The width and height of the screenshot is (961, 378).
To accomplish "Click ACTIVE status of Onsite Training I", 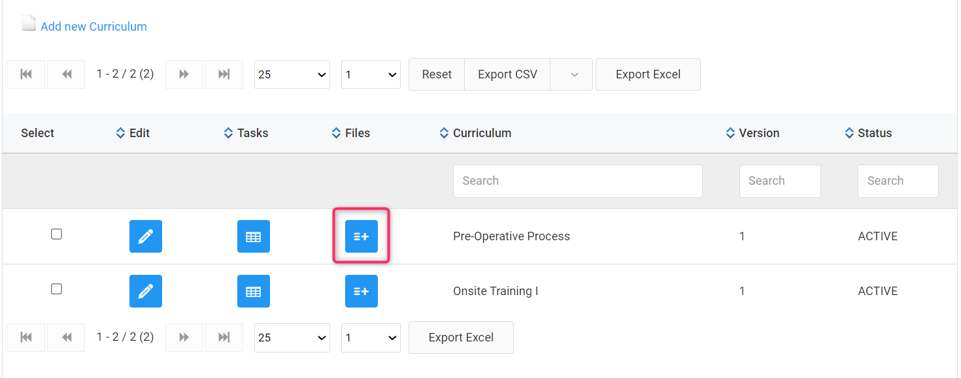I will point(878,291).
